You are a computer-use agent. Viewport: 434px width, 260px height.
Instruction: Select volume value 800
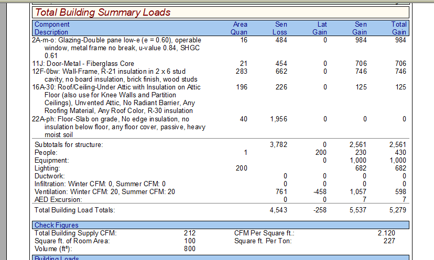[x=190, y=249]
